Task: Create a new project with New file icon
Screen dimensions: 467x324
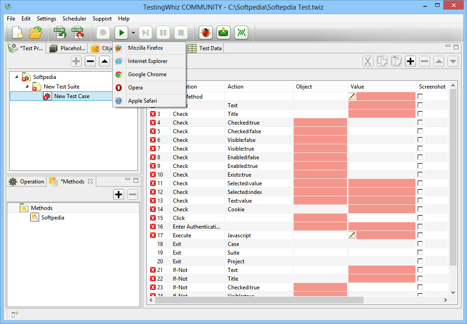Action: [x=17, y=32]
